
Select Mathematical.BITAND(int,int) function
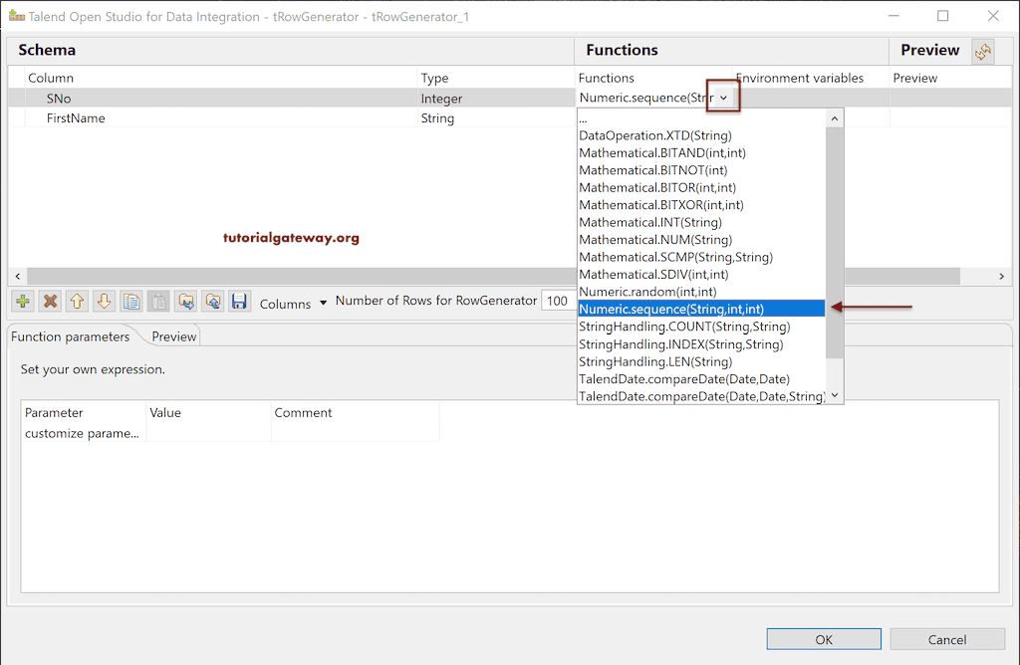[701, 152]
